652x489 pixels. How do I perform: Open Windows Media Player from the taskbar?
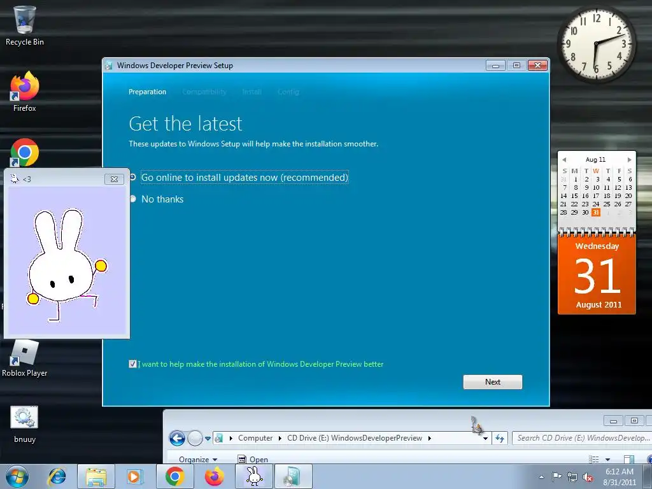click(x=134, y=476)
